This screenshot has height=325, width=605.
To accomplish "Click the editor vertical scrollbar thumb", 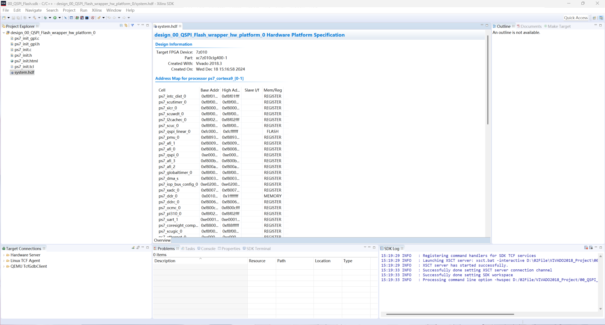I will click(x=487, y=80).
